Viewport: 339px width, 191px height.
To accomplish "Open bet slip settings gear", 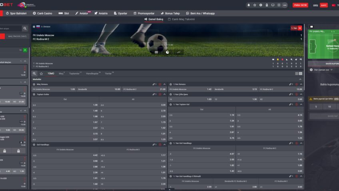I will tap(311, 70).
